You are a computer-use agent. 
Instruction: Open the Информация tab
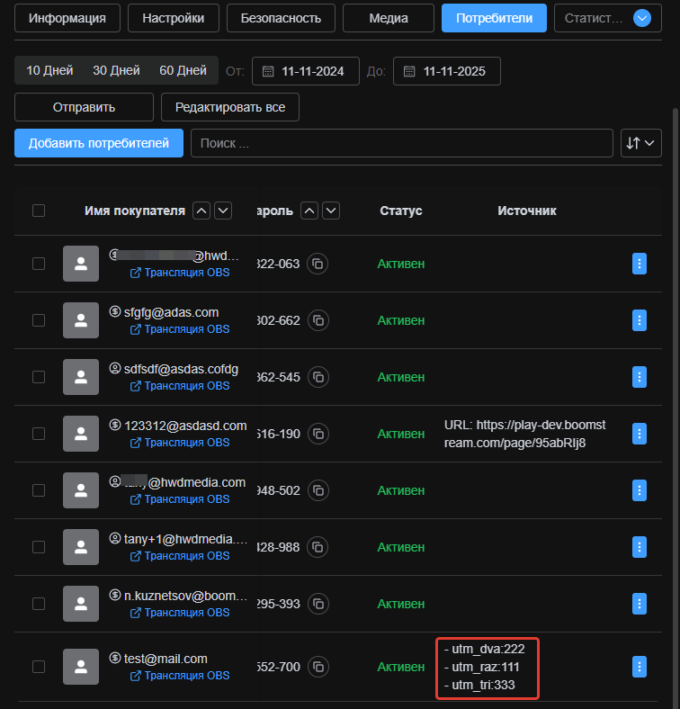[x=67, y=18]
